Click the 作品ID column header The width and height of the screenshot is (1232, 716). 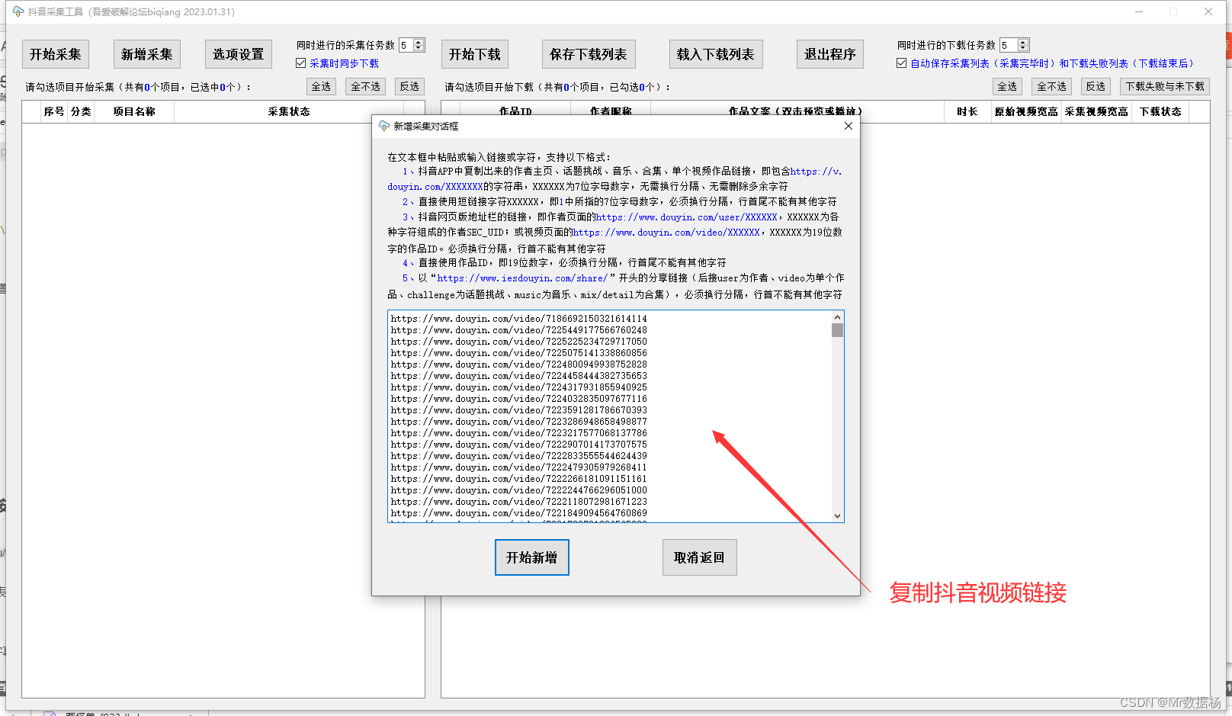pyautogui.click(x=515, y=111)
